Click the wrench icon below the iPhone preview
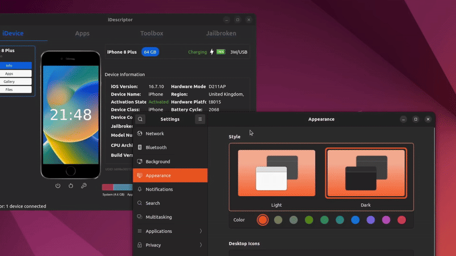Viewport: 456px width, 256px height. click(x=84, y=186)
